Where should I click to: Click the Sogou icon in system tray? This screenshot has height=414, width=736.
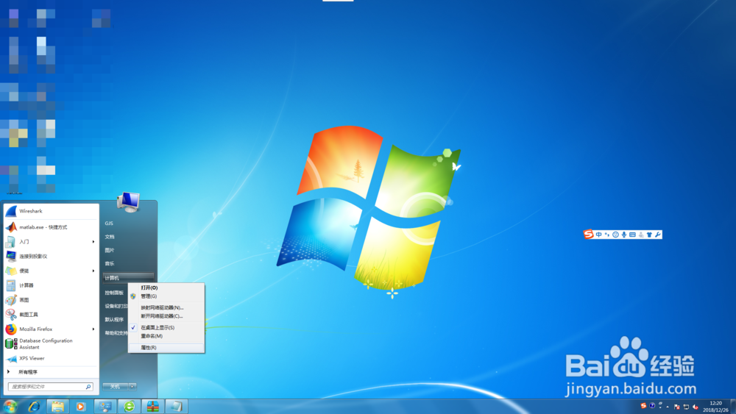[643, 406]
